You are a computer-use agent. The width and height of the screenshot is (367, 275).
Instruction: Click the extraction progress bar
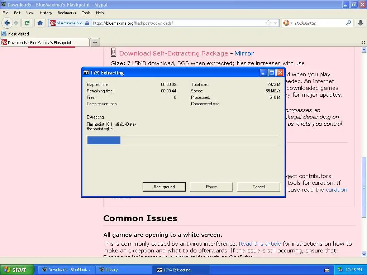183,140
